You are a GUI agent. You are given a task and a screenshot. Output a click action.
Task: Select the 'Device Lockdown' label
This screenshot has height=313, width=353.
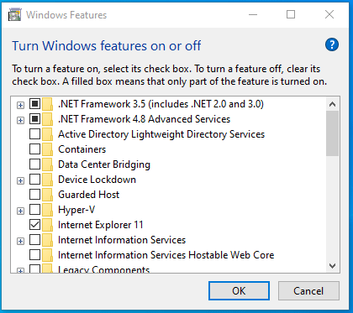97,180
